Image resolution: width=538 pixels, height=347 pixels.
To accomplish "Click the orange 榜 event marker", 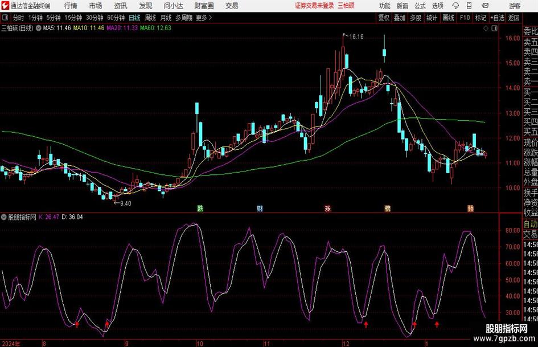I will 387,209.
